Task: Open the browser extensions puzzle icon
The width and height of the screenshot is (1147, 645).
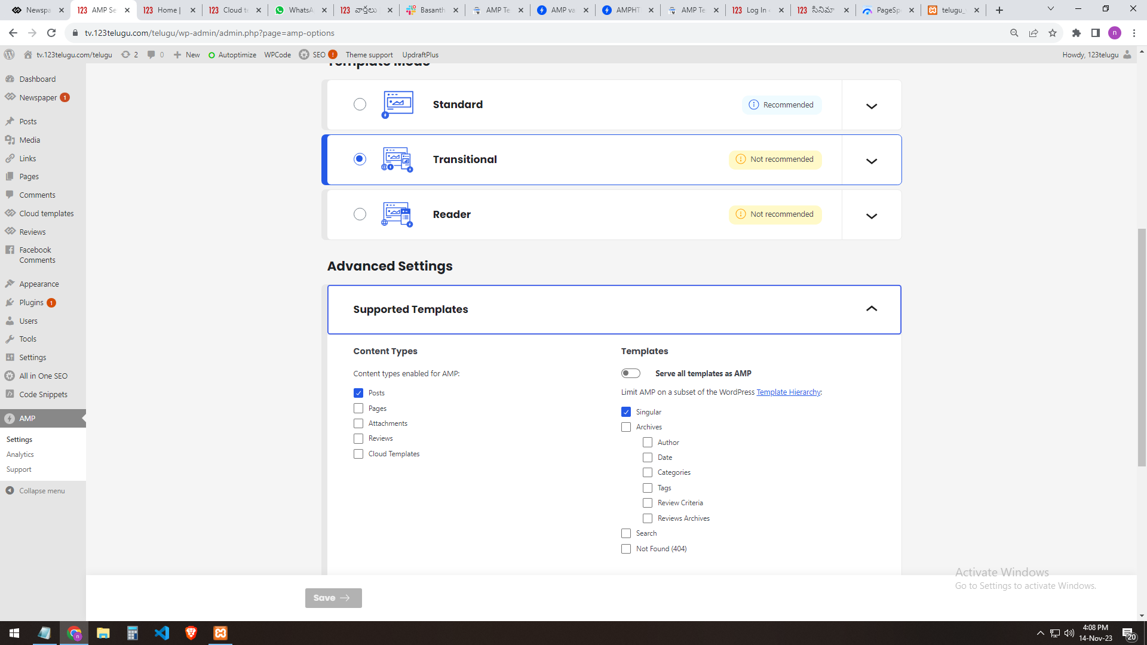Action: [x=1077, y=33]
